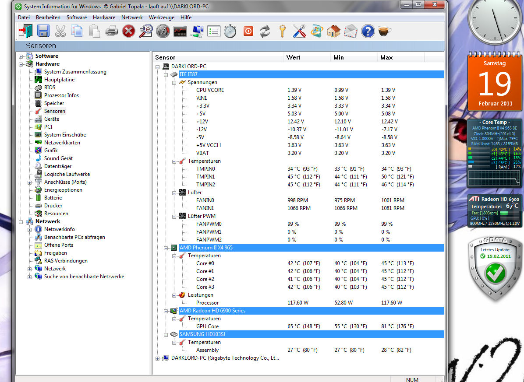Click the house home page icon
The width and height of the screenshot is (524, 382).
coord(333,31)
